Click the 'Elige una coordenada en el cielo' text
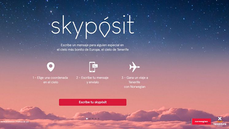This screenshot has height=129, width=229. (x=50, y=80)
